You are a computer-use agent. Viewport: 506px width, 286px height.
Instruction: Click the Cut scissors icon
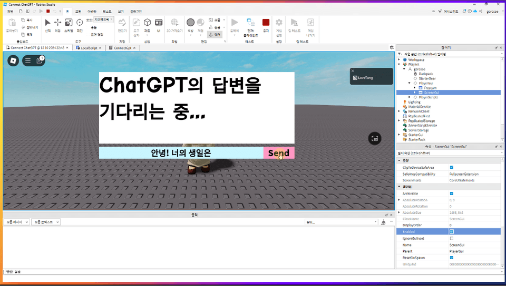[23, 27]
